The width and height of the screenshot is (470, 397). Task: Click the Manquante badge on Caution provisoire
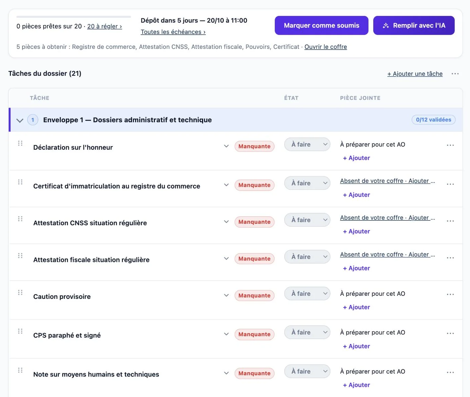point(254,295)
